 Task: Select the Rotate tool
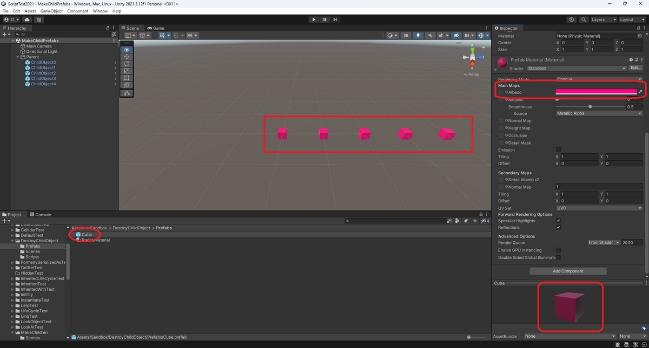pyautogui.click(x=127, y=64)
